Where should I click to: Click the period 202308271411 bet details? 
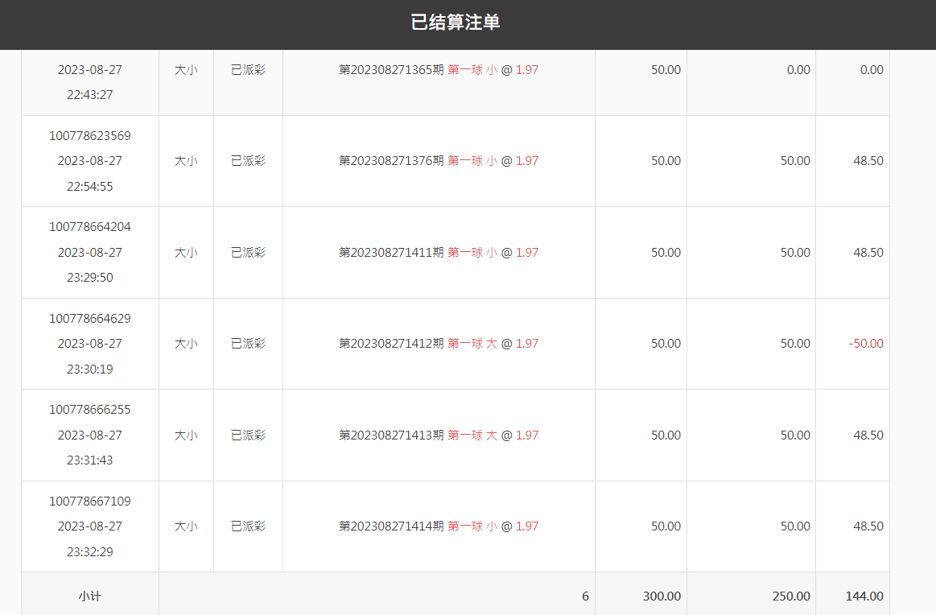[439, 253]
